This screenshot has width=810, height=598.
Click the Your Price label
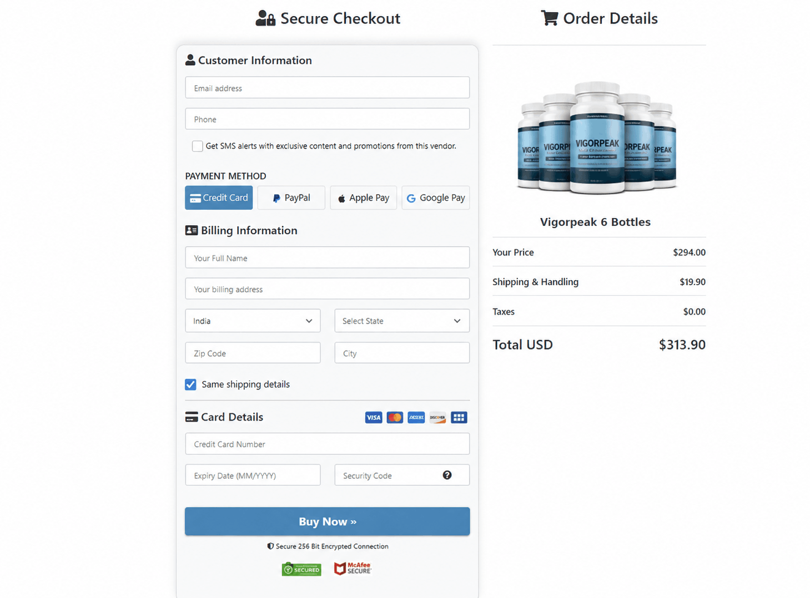513,252
